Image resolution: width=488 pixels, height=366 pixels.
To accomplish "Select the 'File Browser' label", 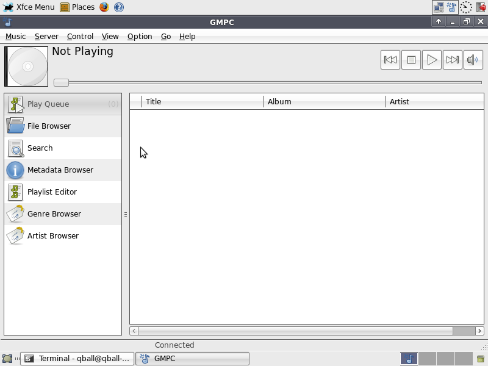I will (x=49, y=126).
